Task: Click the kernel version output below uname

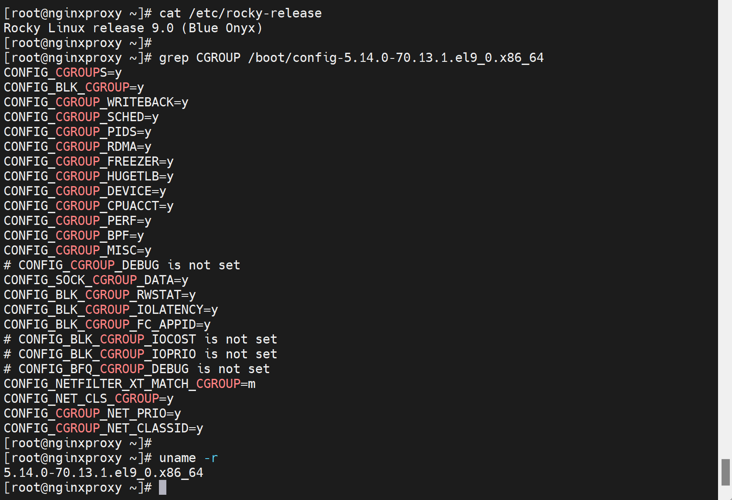Action: click(x=103, y=473)
